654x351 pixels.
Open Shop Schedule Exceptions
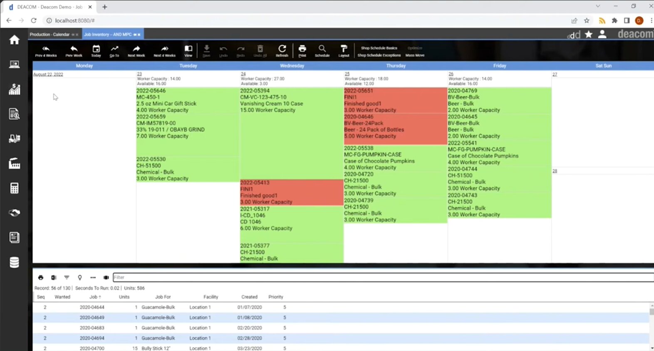(379, 55)
